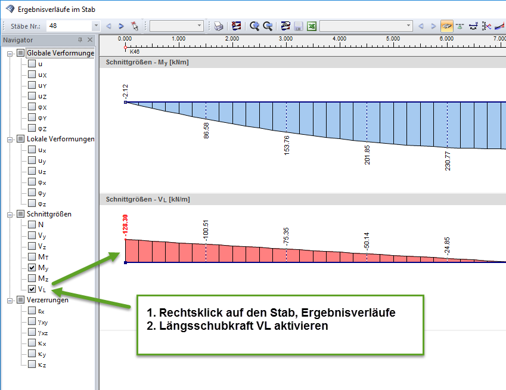The height and width of the screenshot is (390, 506).
Task: Enable the global deformation u checkbox
Action: click(x=32, y=64)
